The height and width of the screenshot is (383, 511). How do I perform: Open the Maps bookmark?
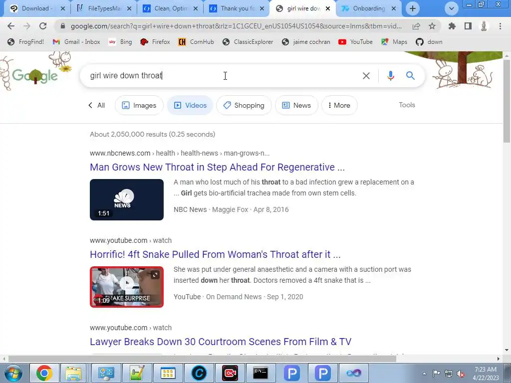pos(394,42)
